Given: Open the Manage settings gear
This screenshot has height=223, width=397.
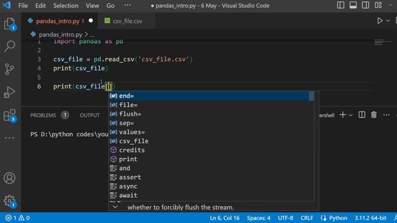Looking at the screenshot, I should [x=10, y=201].
